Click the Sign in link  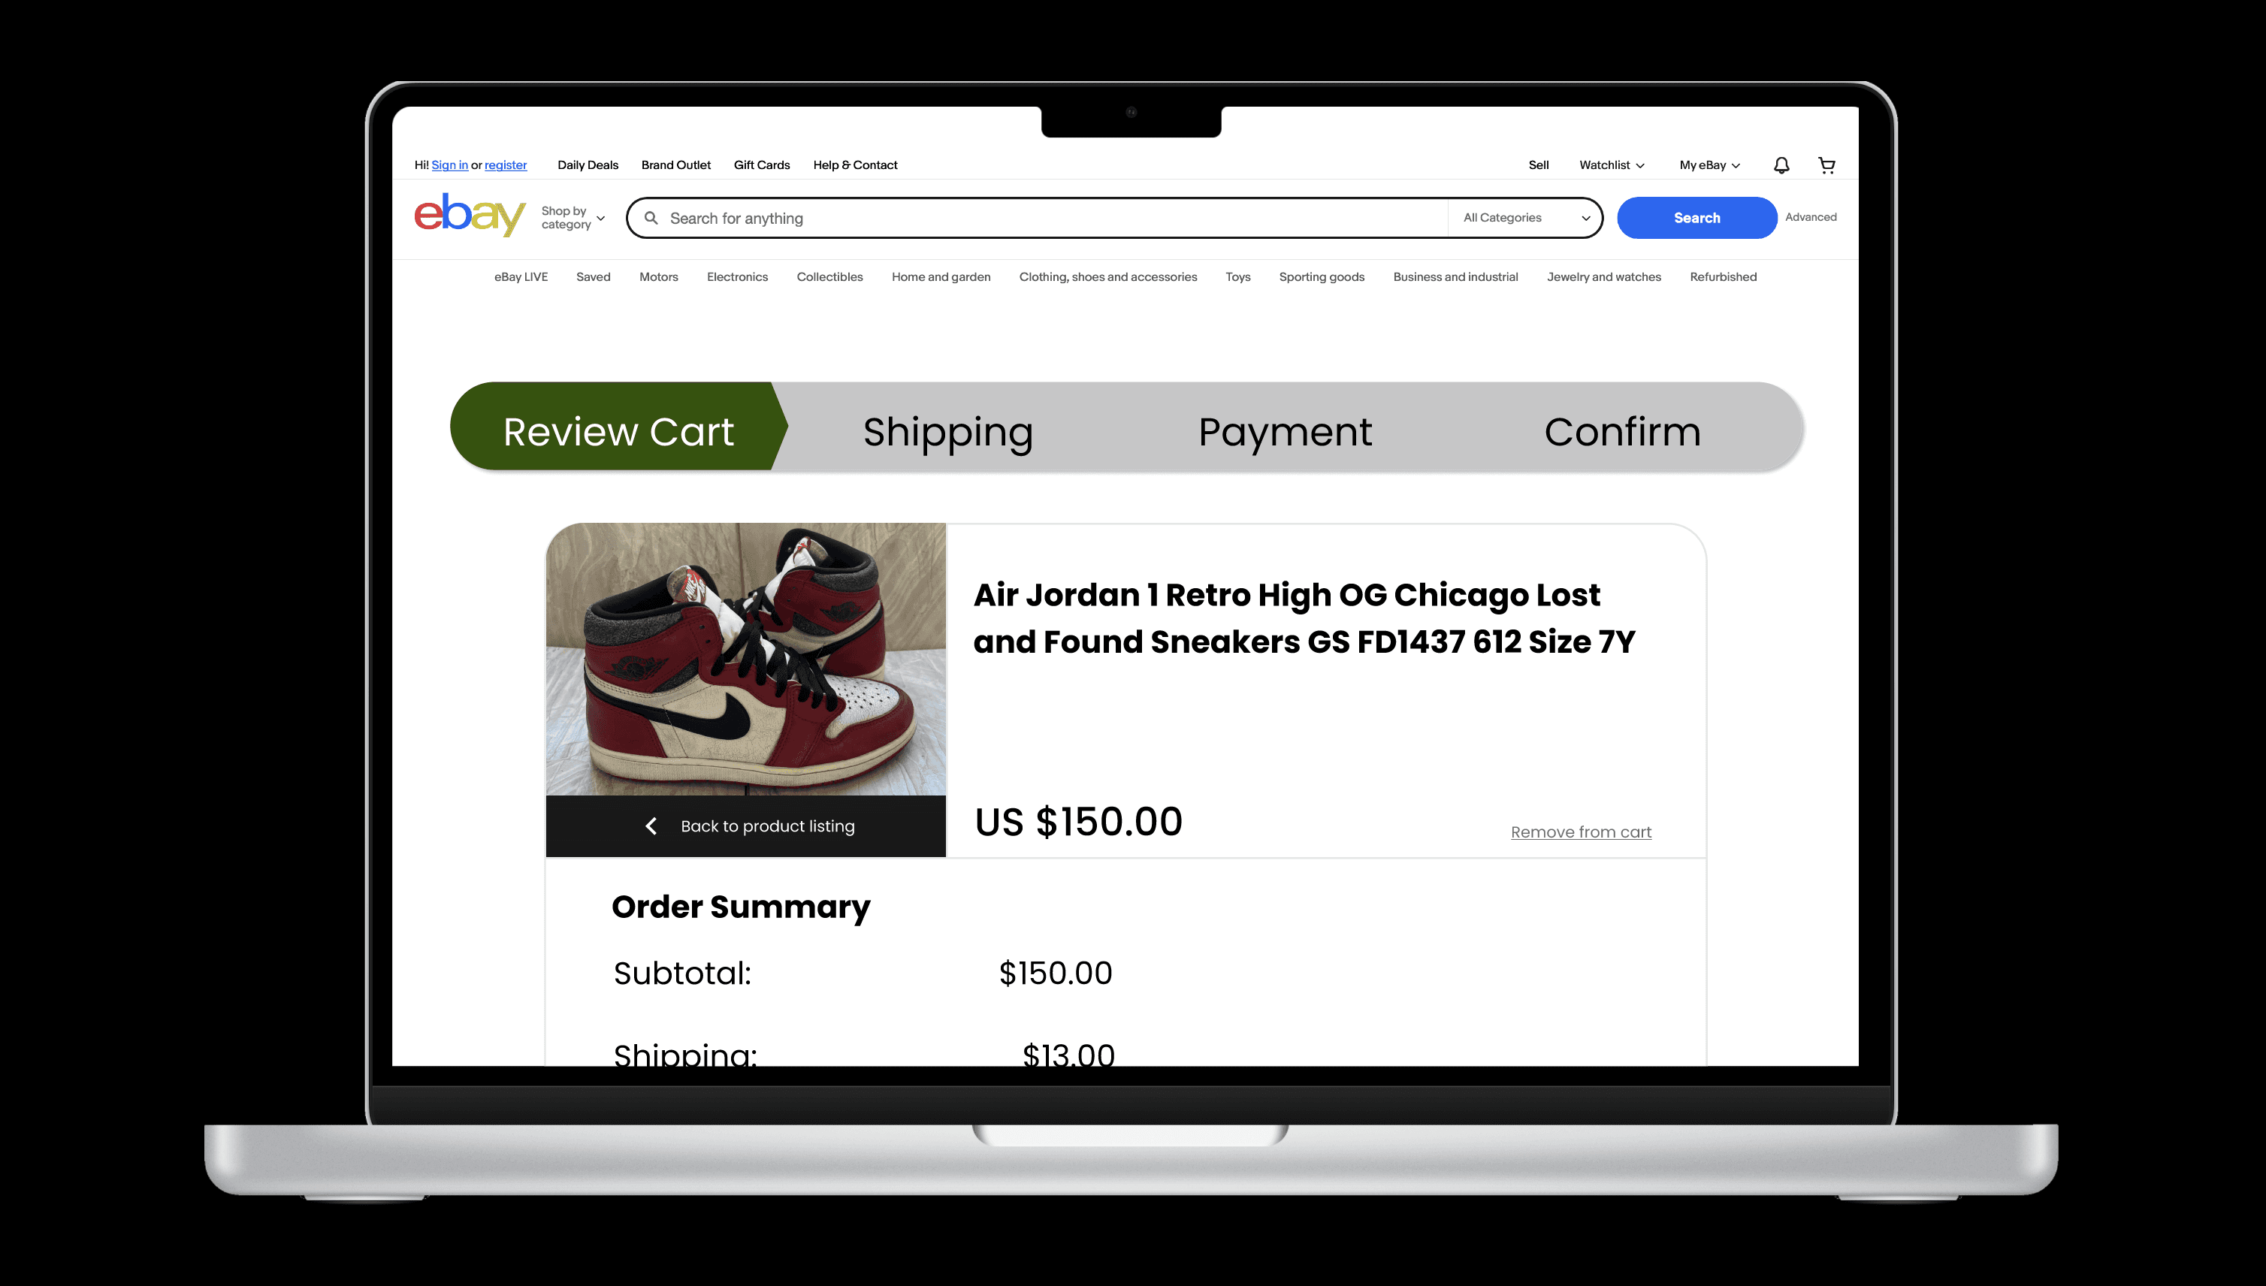point(449,165)
